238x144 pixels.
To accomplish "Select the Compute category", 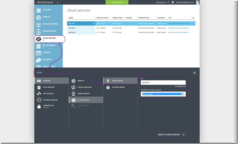I will coord(52,81).
